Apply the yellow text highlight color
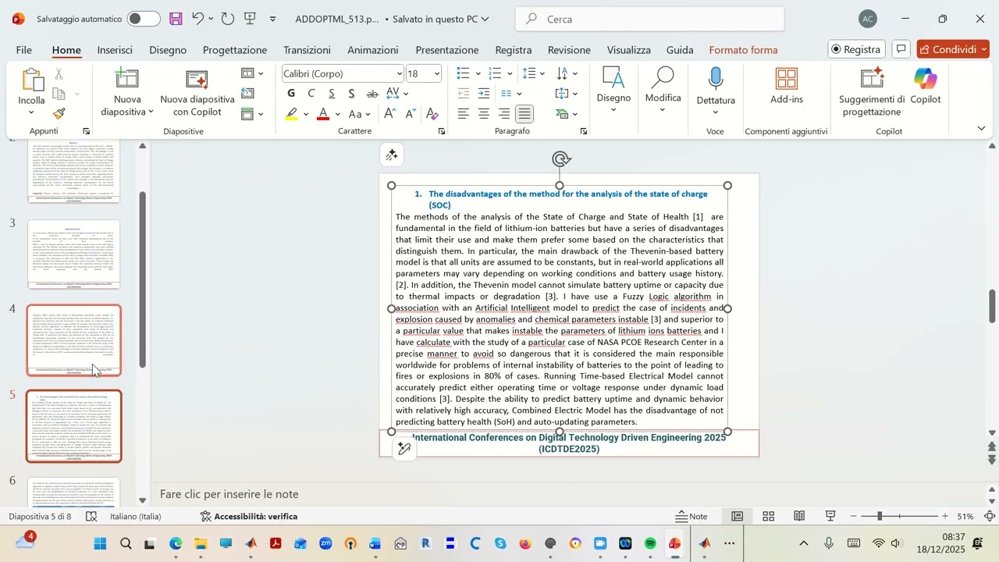The width and height of the screenshot is (999, 562). (291, 114)
